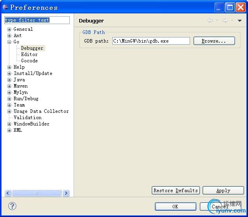Select the Validation tree item

[x=28, y=118]
